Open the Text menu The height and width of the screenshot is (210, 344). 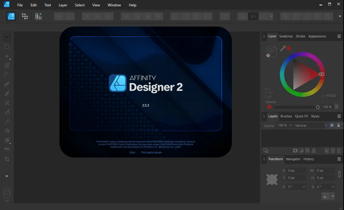click(x=48, y=5)
